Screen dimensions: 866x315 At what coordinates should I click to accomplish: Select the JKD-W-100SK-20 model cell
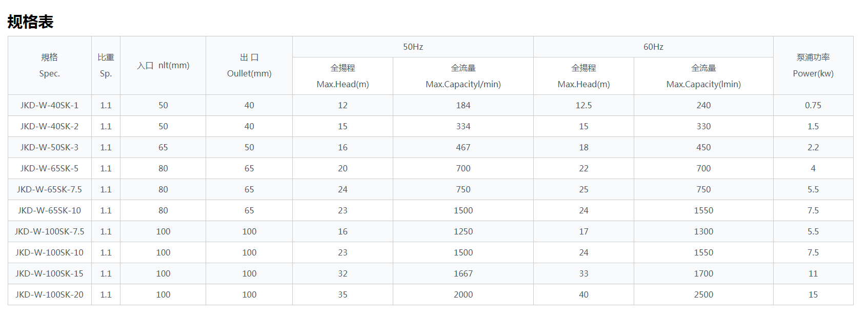tap(50, 294)
